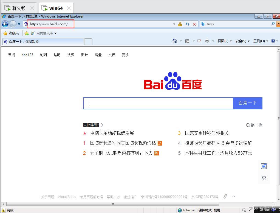Open the 网盘 link
The image size is (280, 213).
[98, 55]
